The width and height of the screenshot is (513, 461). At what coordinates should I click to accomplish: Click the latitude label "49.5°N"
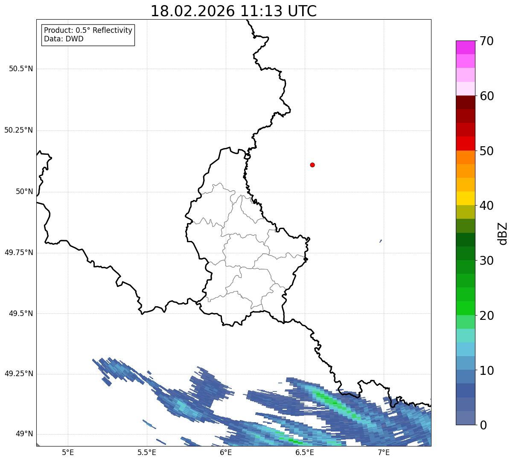tap(21, 313)
